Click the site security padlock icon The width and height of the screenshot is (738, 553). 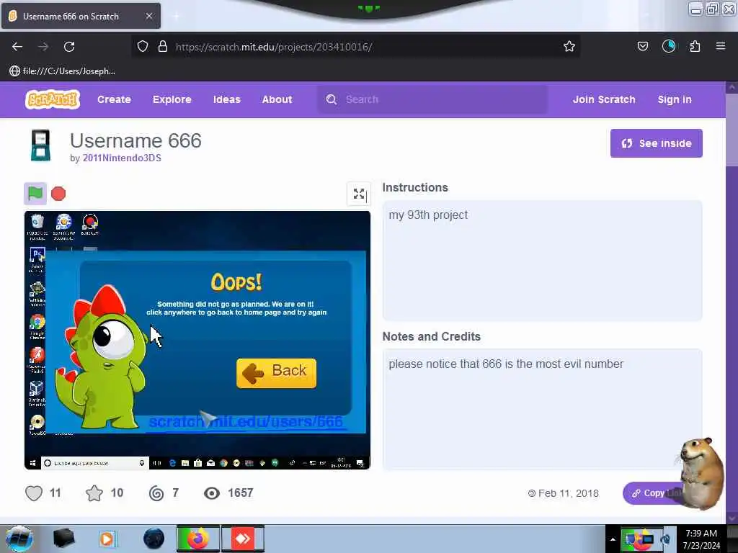point(163,46)
